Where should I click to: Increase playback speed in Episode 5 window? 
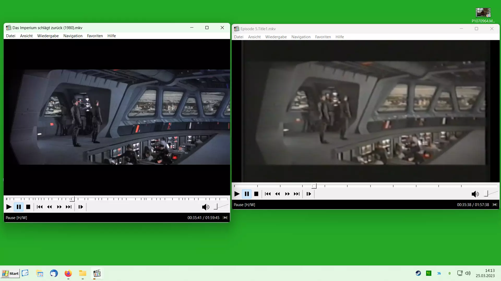tap(287, 194)
